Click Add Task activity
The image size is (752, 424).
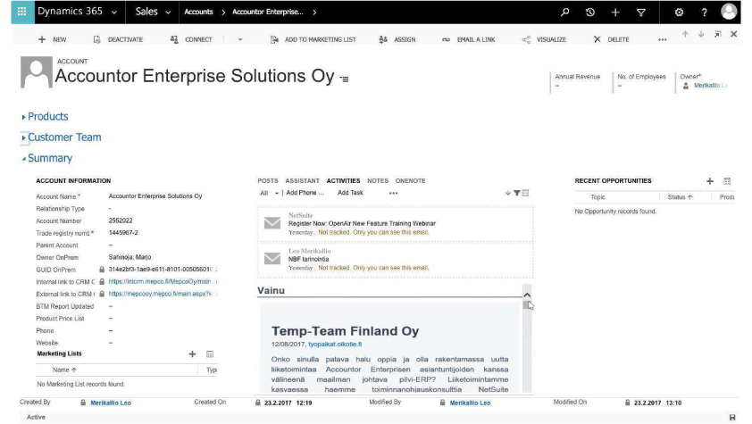pos(350,193)
